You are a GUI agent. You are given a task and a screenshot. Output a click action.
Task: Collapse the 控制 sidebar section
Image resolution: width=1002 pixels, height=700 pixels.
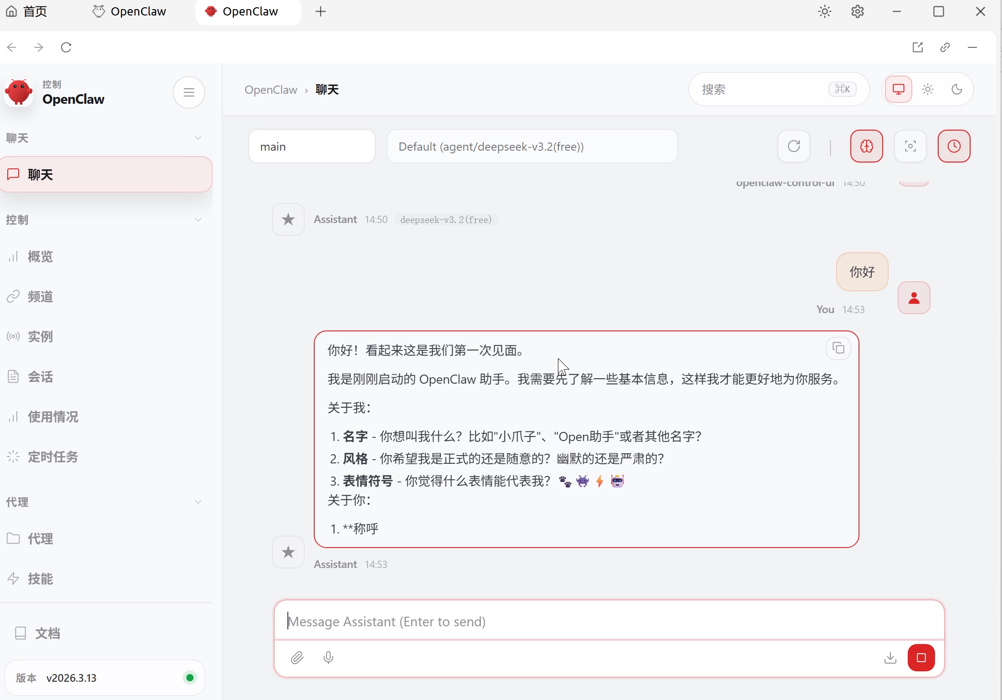click(198, 220)
